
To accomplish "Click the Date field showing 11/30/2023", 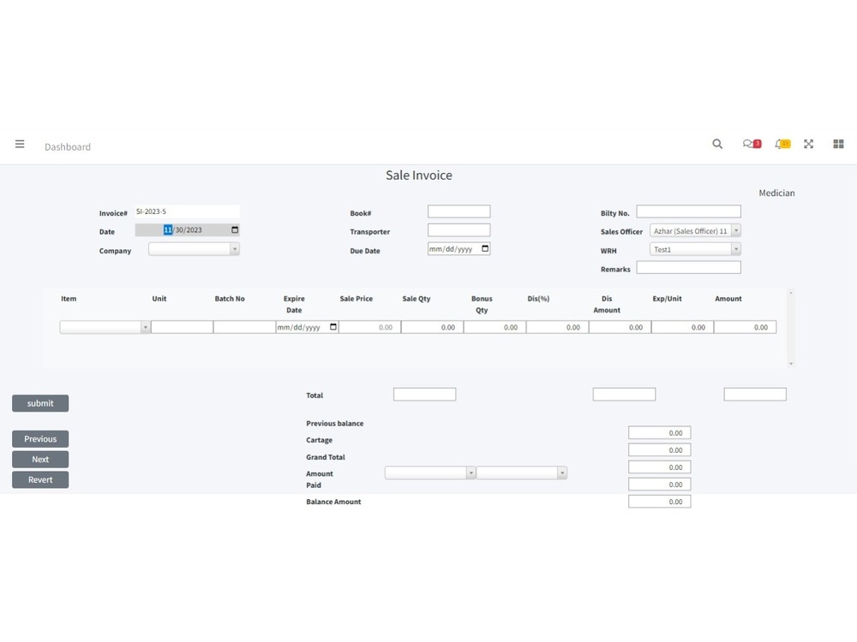I will (187, 229).
